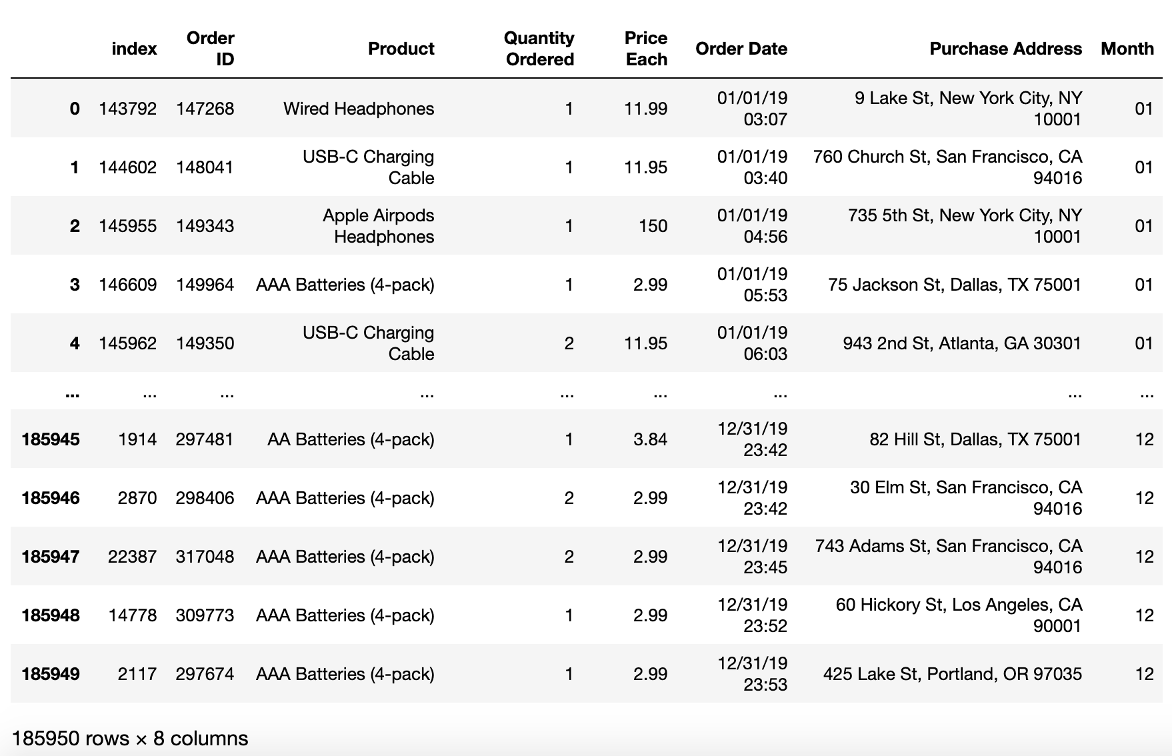The width and height of the screenshot is (1172, 756).
Task: Click the AA Batteries (4-pack) cell
Action: [x=351, y=439]
